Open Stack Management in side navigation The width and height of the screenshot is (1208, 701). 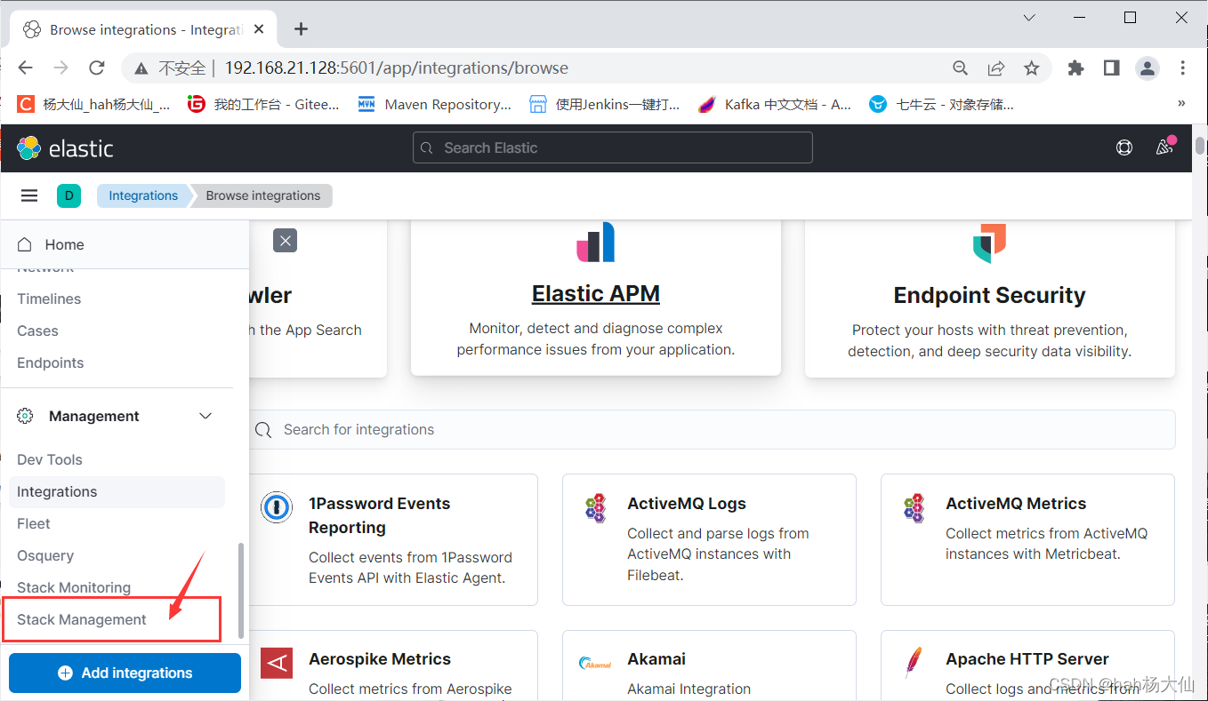pyautogui.click(x=82, y=619)
